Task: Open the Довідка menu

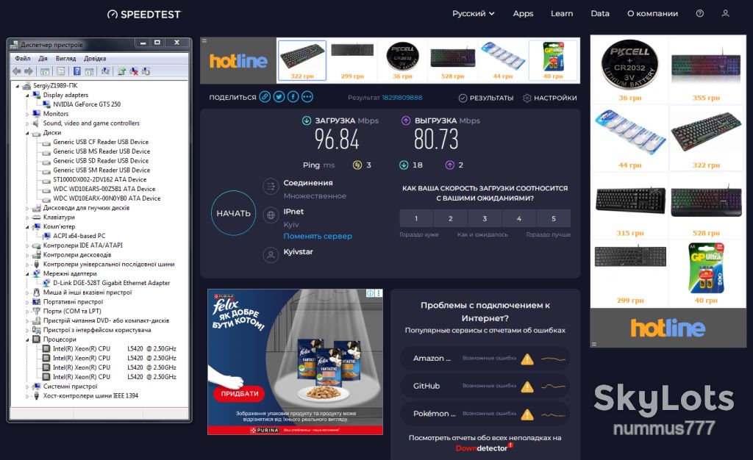Action: click(95, 59)
